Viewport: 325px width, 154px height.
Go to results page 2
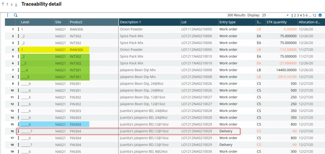295,15
